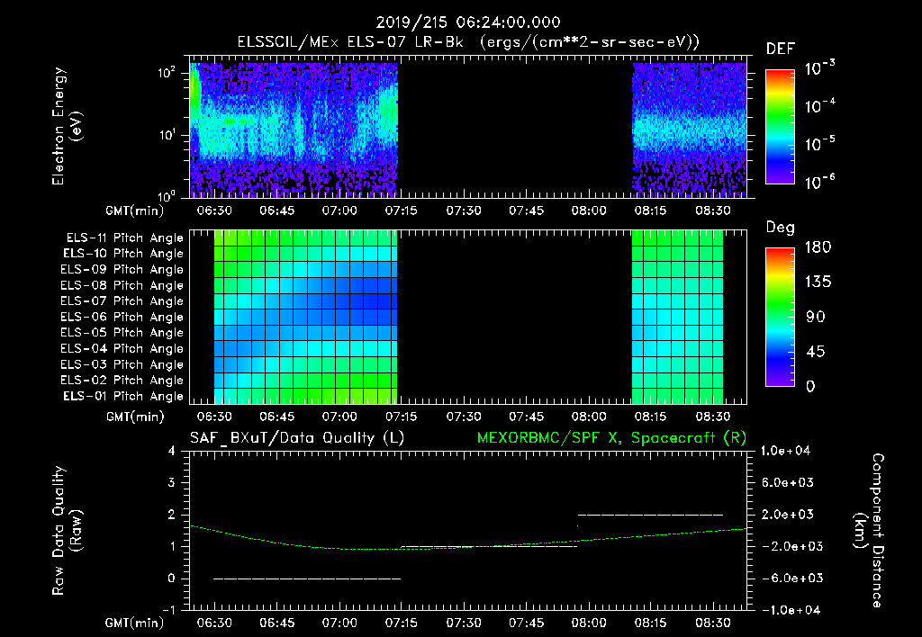Click the "DEF" color bar label
The height and width of the screenshot is (637, 922).
[781, 49]
